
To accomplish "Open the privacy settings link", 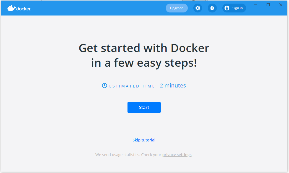I will 177,155.
